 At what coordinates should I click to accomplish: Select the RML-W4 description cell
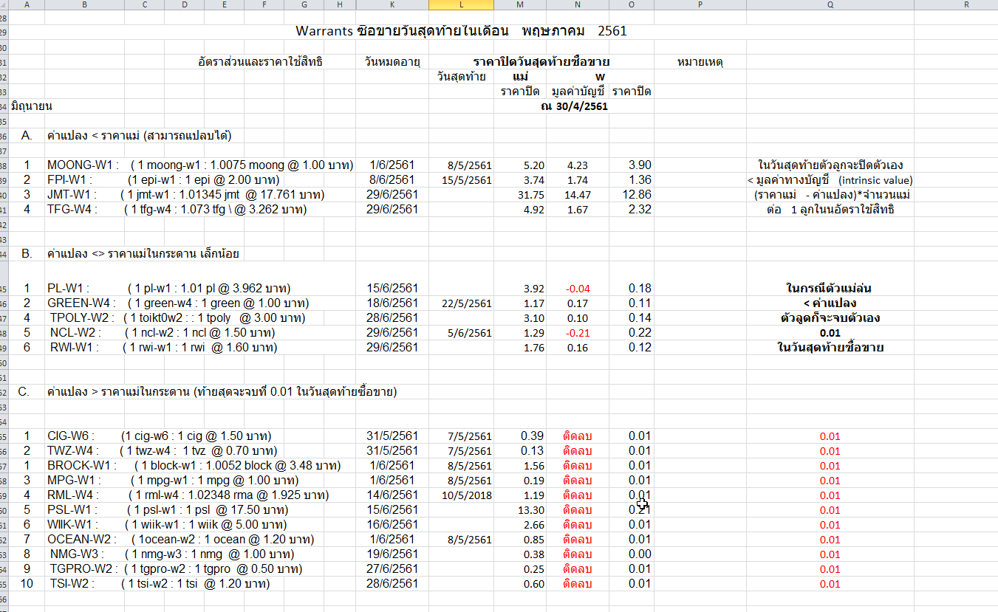[188, 495]
